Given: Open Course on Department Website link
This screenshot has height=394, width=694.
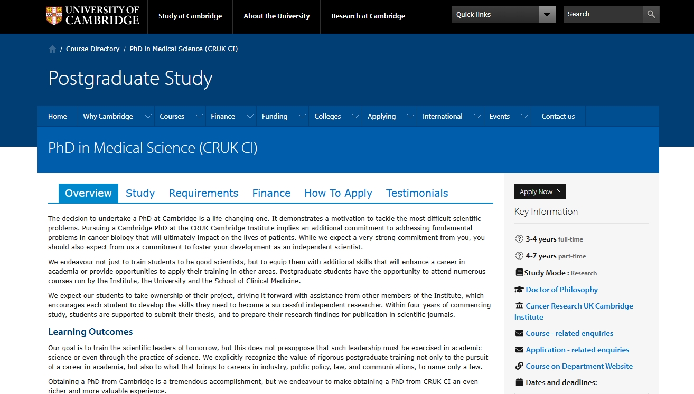Looking at the screenshot, I should [579, 366].
